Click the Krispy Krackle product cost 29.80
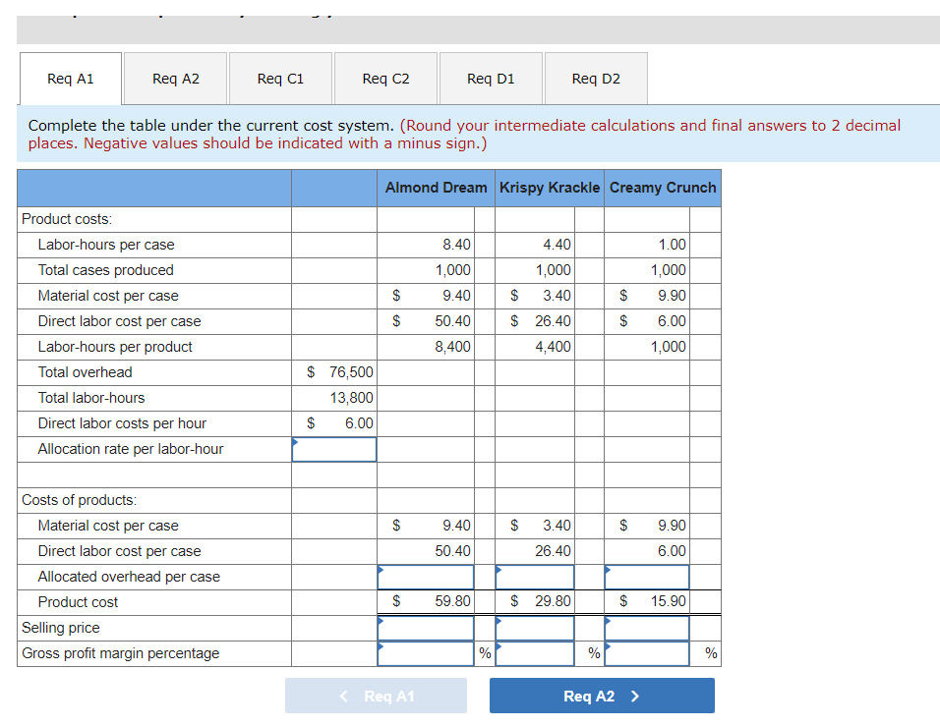This screenshot has height=726, width=940. (553, 601)
